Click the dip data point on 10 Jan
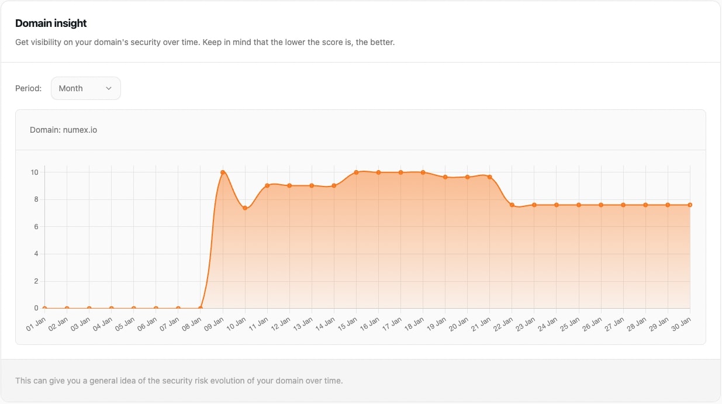Viewport: 722px width, 404px height. pyautogui.click(x=246, y=208)
